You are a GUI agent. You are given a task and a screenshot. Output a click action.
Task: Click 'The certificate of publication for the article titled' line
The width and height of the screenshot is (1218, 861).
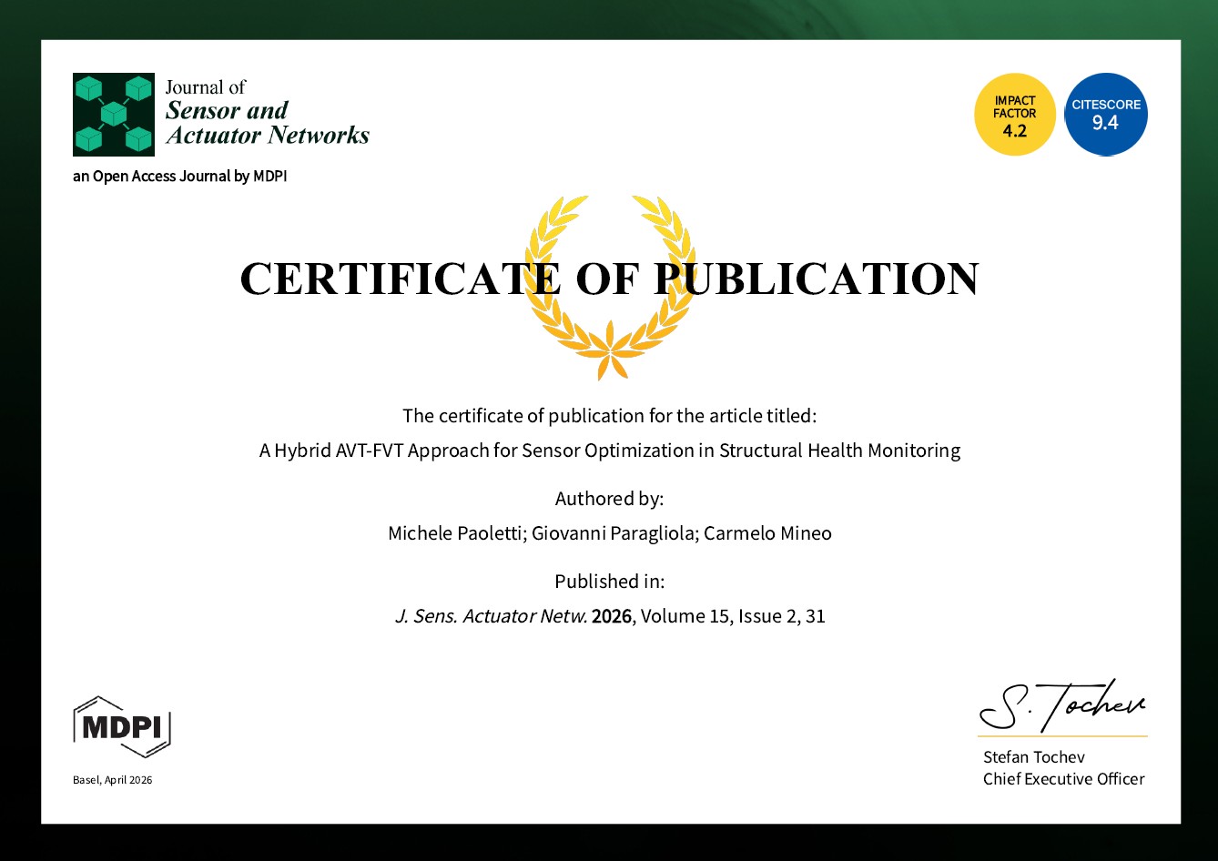pyautogui.click(x=609, y=416)
